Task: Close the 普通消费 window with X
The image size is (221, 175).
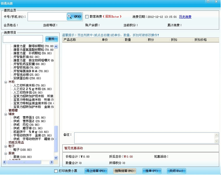Action: [x=216, y=1]
